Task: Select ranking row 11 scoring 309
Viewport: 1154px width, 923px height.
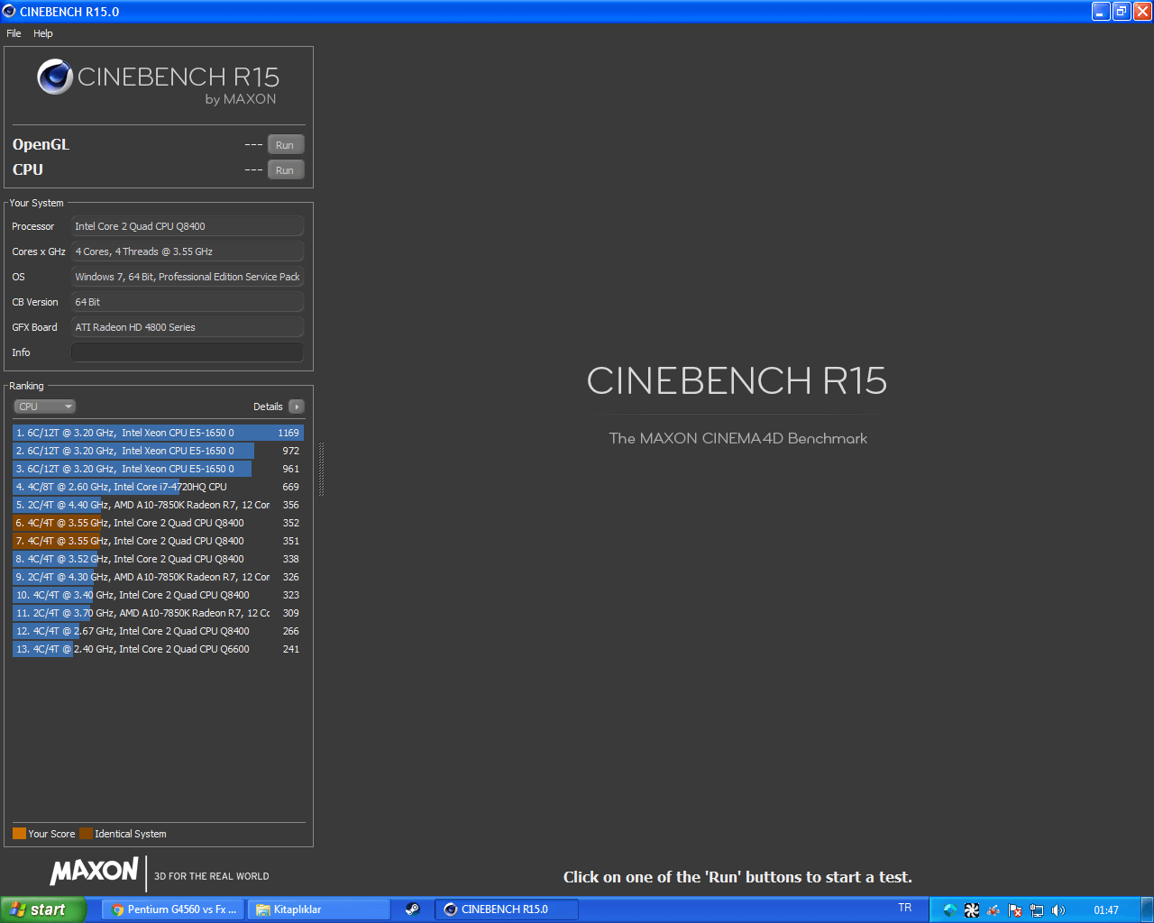Action: coord(158,613)
